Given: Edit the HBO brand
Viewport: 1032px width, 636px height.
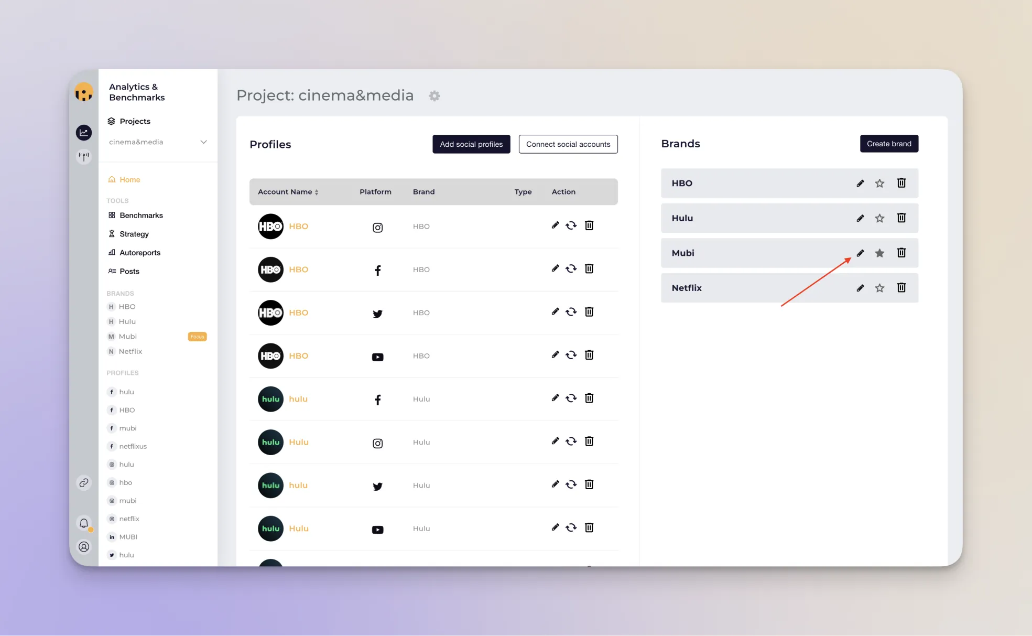Looking at the screenshot, I should click(x=860, y=184).
